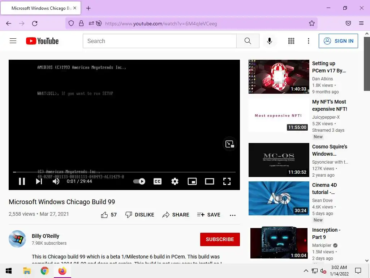Screen dimensions: 370x278
Task: Click the DISLIKE button
Action: pyautogui.click(x=140, y=215)
